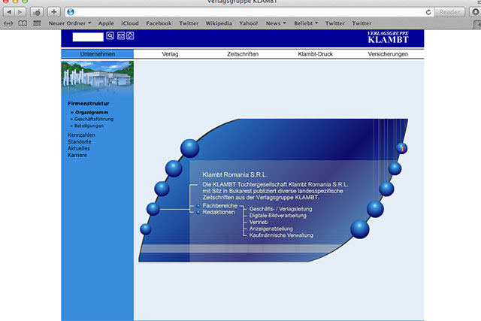481x321 pixels.
Task: Open the Karriere sidebar link
Action: 77,156
